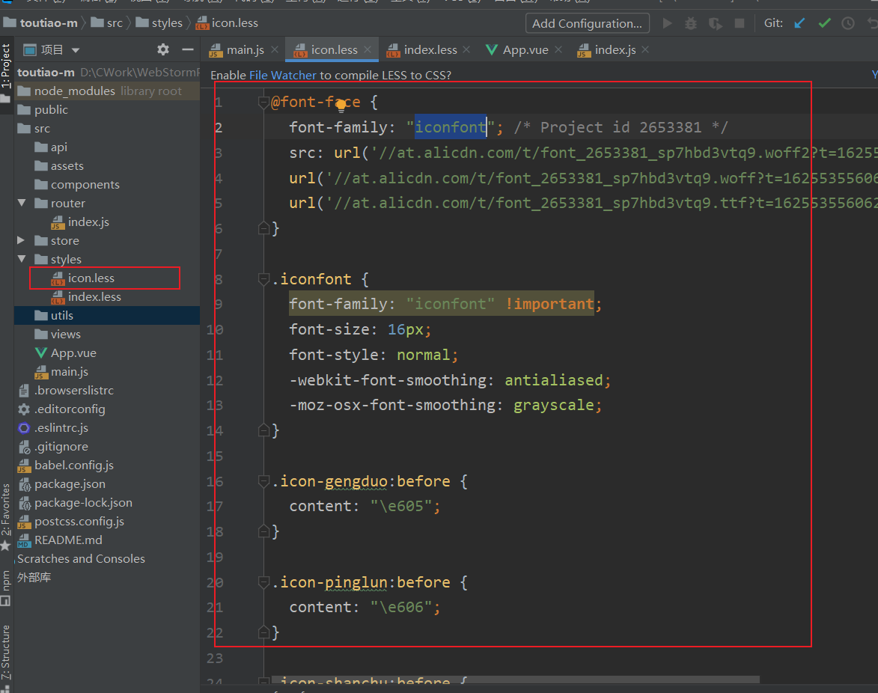
Task: Collapse the styles folder
Action: (x=22, y=259)
